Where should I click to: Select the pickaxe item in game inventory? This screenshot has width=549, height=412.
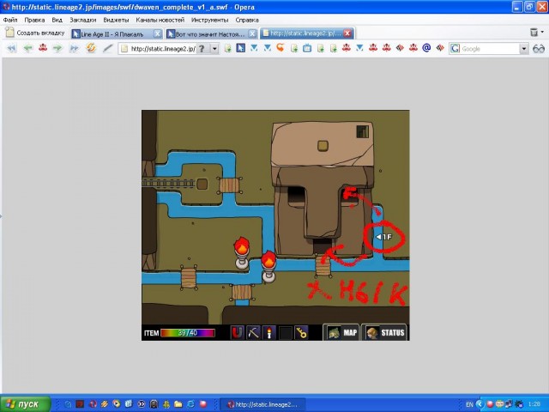(x=253, y=332)
